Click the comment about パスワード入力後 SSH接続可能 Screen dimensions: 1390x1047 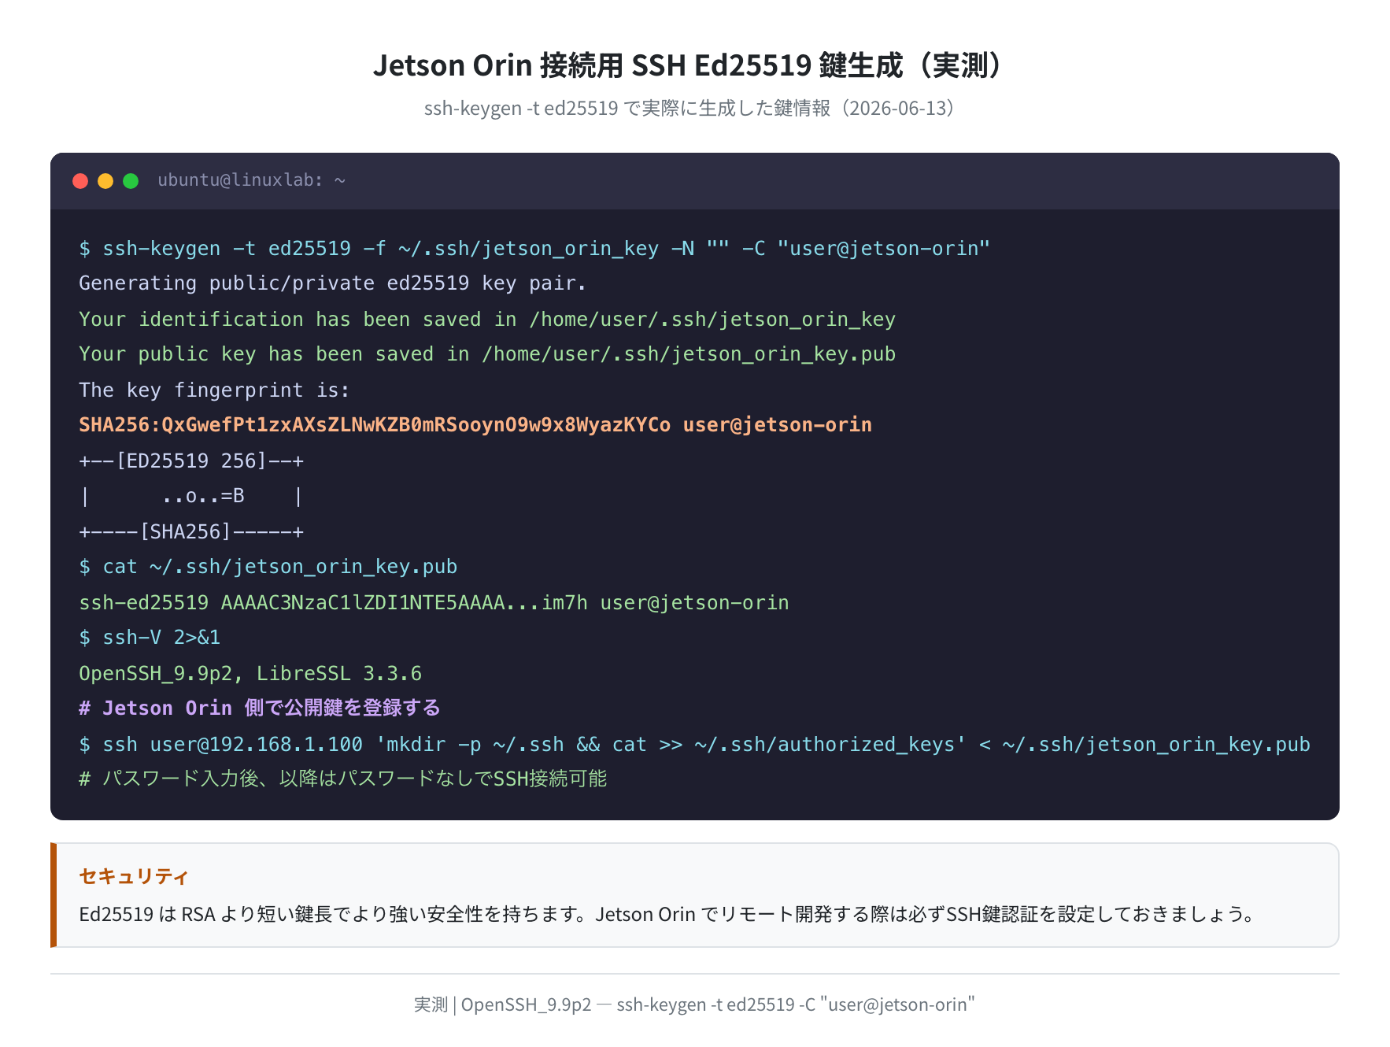click(x=343, y=779)
